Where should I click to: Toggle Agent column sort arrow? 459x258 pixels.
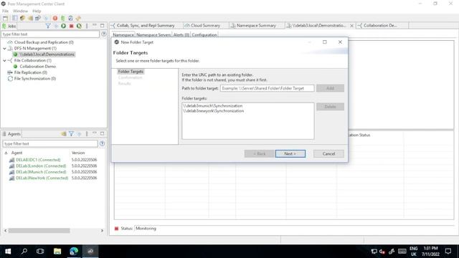[6, 153]
